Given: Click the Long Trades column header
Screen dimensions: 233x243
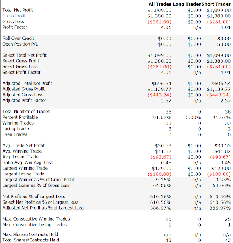Looking at the screenshot, I should (x=187, y=4).
